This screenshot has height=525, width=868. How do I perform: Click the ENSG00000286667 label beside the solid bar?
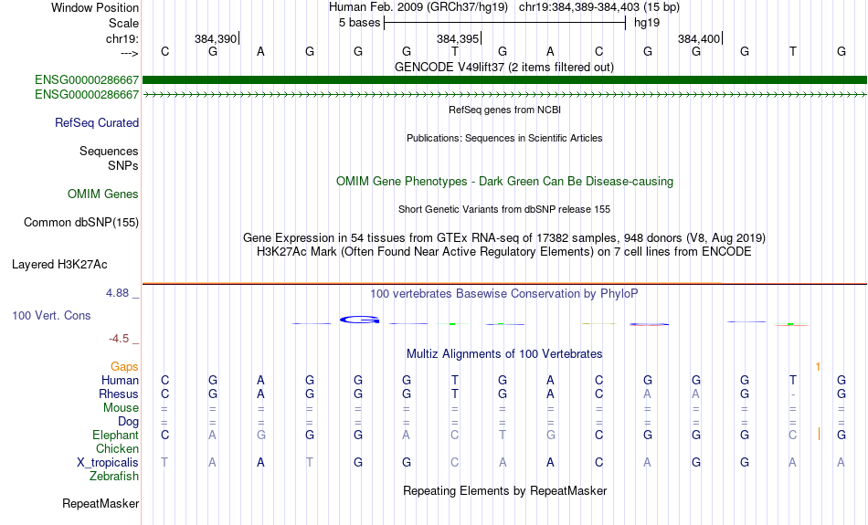[x=87, y=80]
